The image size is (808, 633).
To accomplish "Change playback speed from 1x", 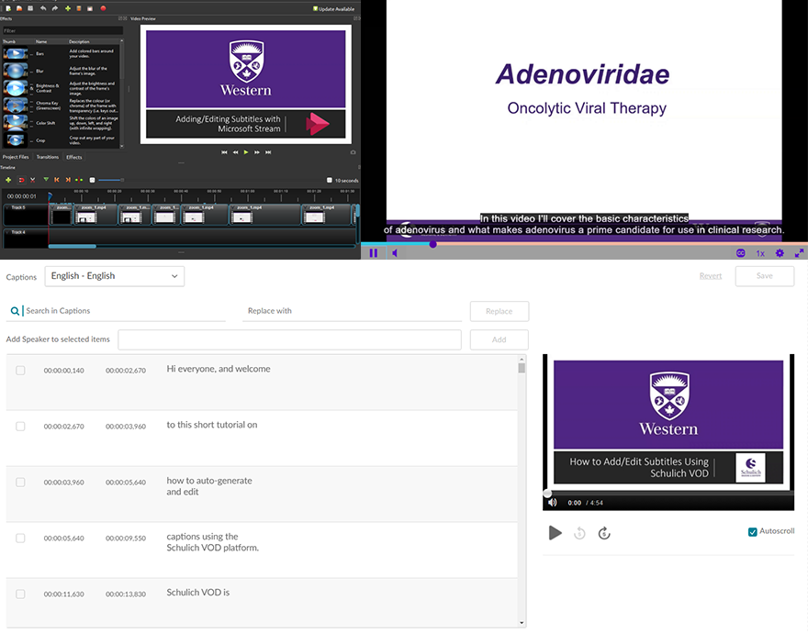I will [x=760, y=253].
